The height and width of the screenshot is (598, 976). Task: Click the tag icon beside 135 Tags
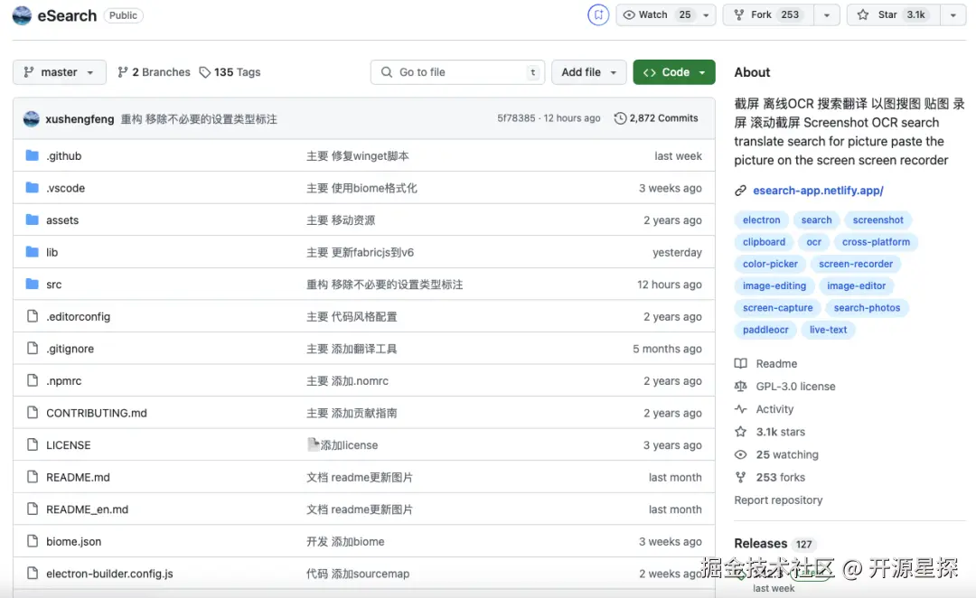[205, 72]
